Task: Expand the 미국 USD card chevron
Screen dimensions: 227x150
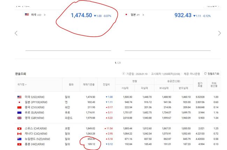Action: [x=45, y=15]
